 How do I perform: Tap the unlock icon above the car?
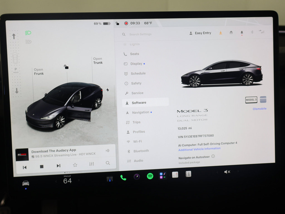(x=66, y=67)
